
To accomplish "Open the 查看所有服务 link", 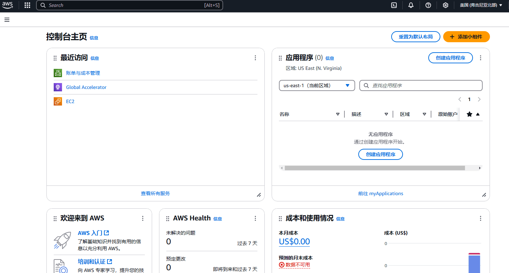I will 155,193.
